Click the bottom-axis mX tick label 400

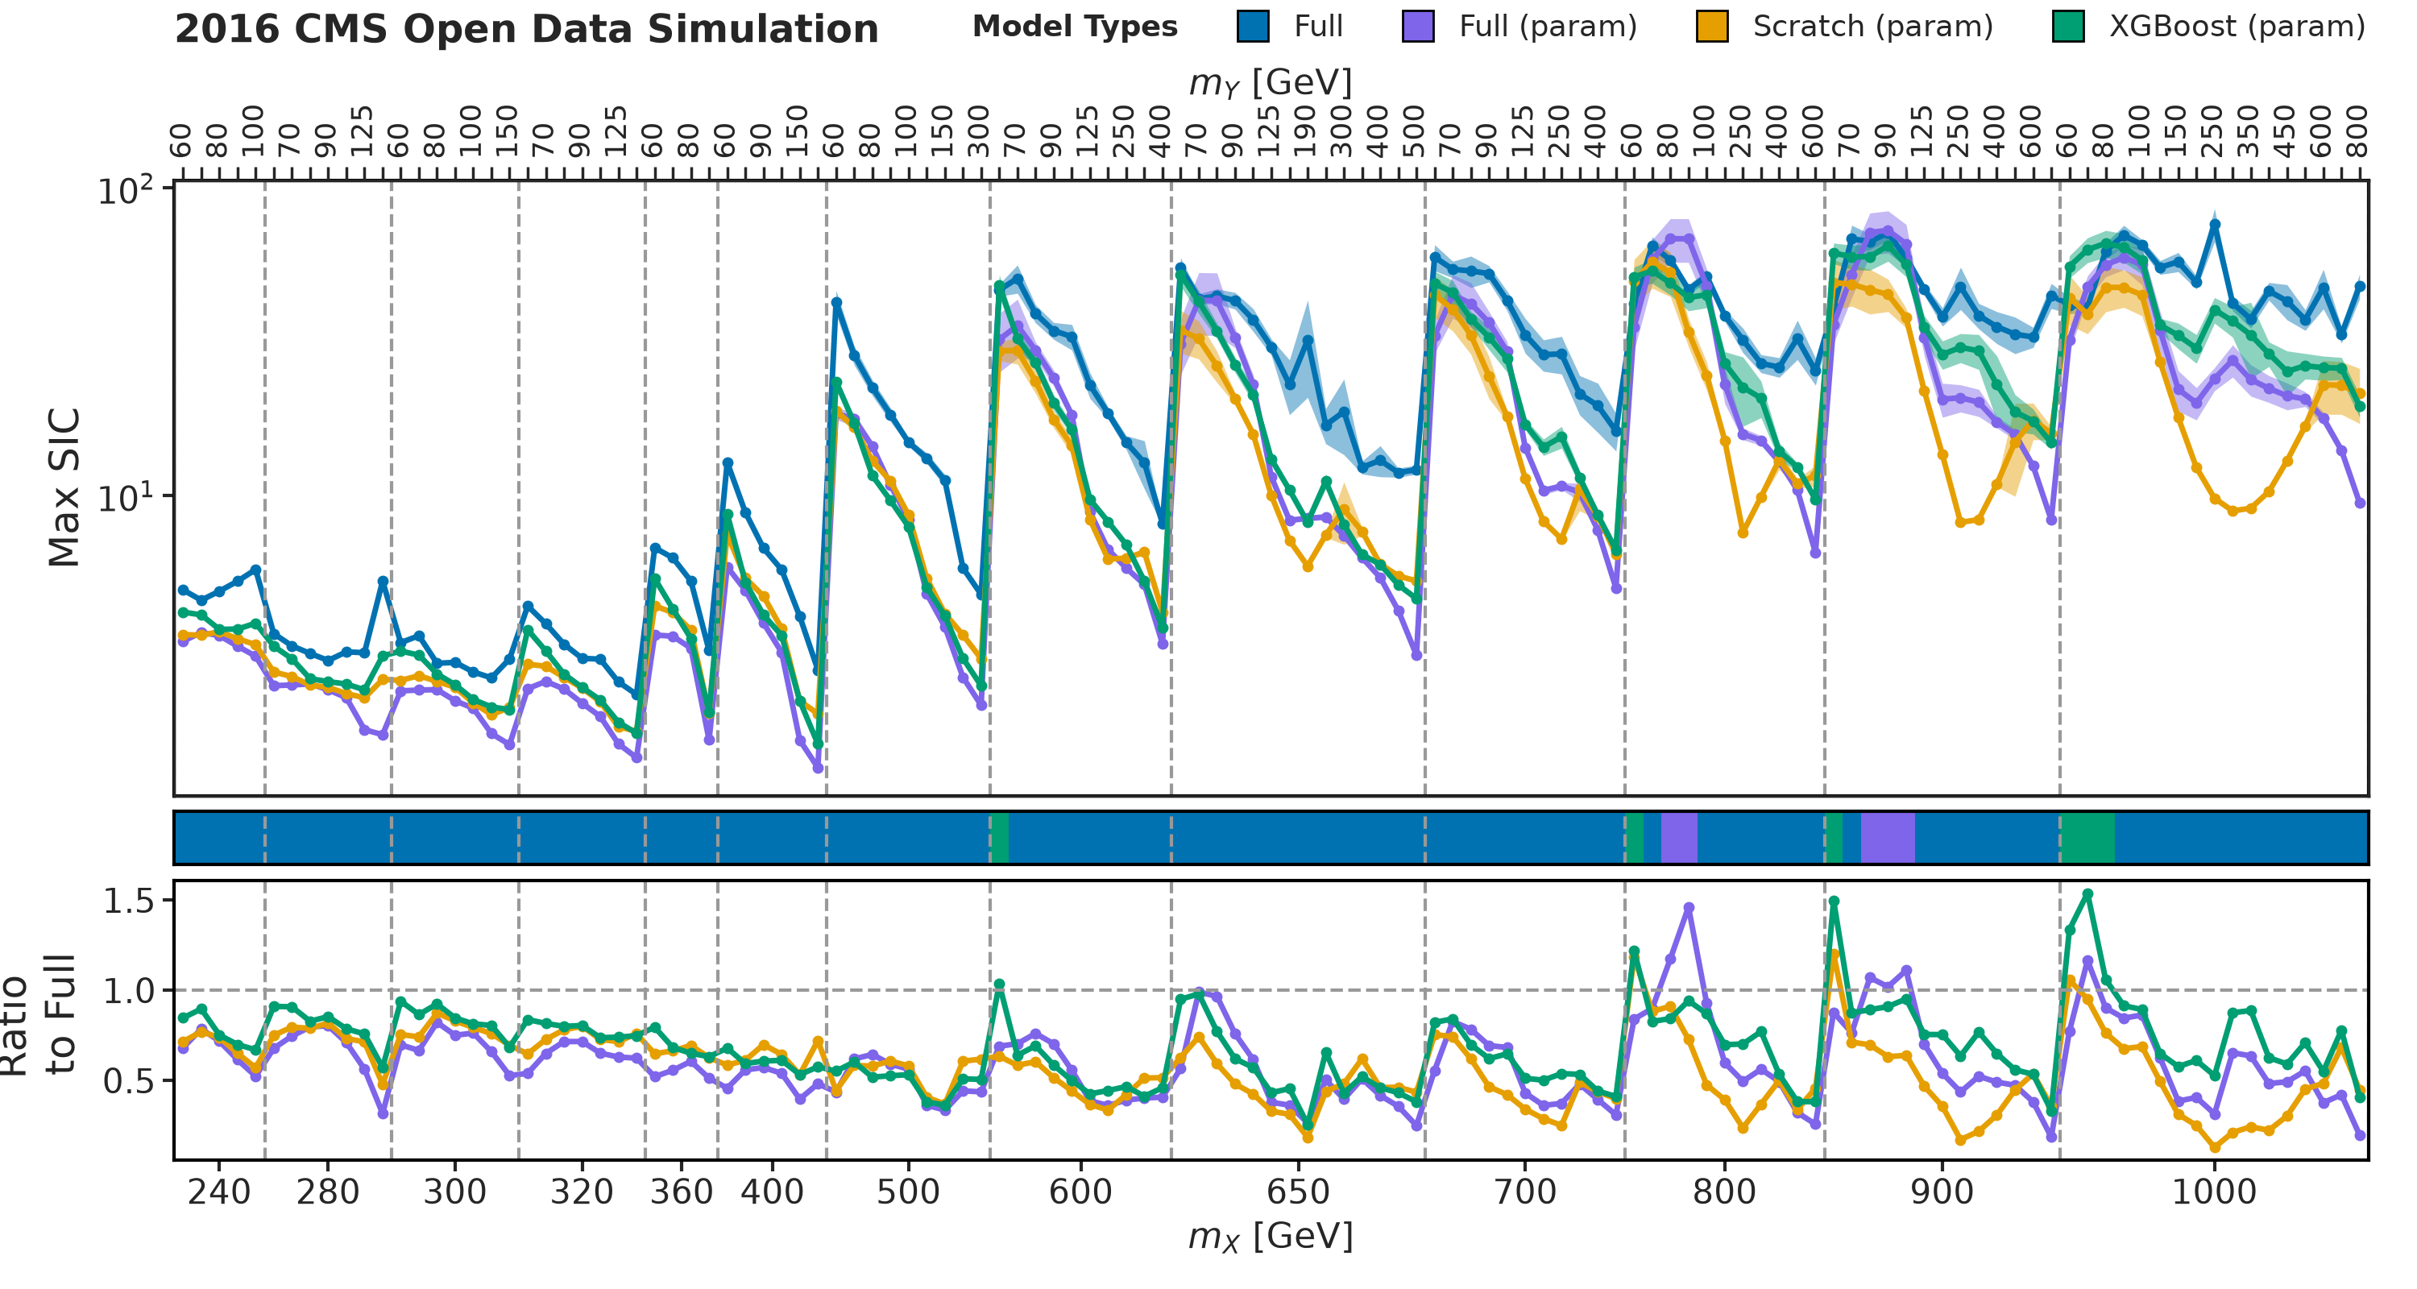tap(772, 1192)
